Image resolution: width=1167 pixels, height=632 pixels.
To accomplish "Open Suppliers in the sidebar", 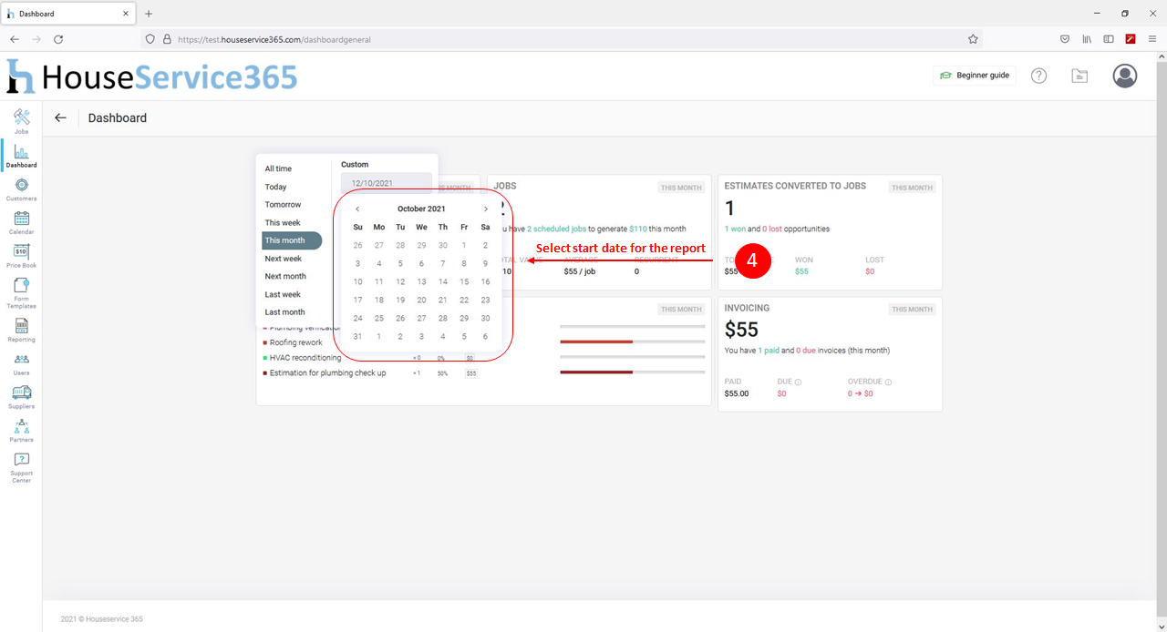I will click(x=21, y=397).
